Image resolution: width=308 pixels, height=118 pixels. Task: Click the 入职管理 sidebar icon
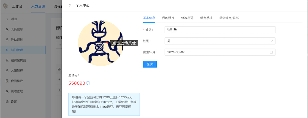point(7,71)
